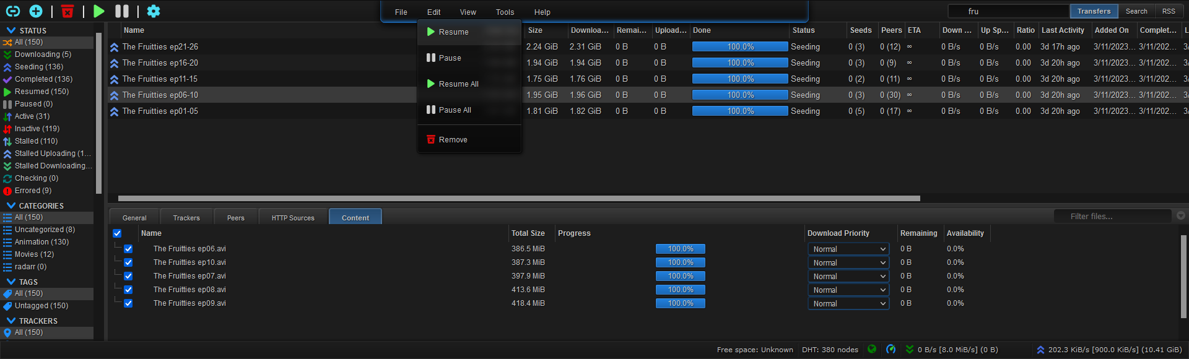The image size is (1189, 359).
Task: Uncheck The Fruitties ep06.avi checkbox
Action: coord(128,249)
